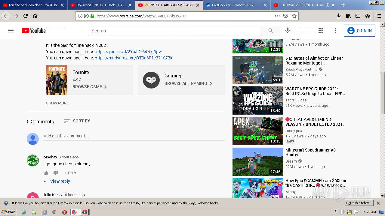Open the Dillo Kahlo commenter name
Viewport: 385px width, 216px height.
point(53,195)
